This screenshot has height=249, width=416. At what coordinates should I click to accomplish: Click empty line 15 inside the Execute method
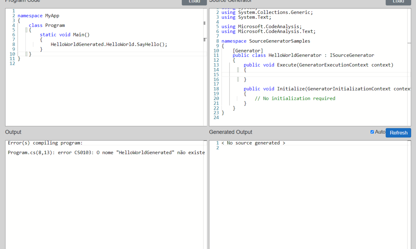pyautogui.click(x=292, y=75)
